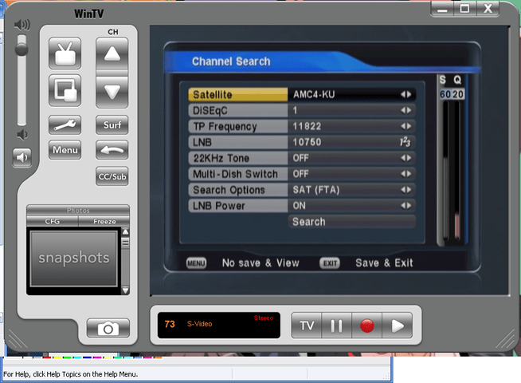
Task: Click the S-Video source label
Action: (199, 324)
